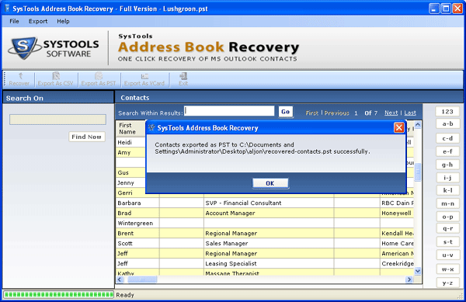Select the Jenny contact row
This screenshot has height=302, width=466.
click(x=130, y=182)
